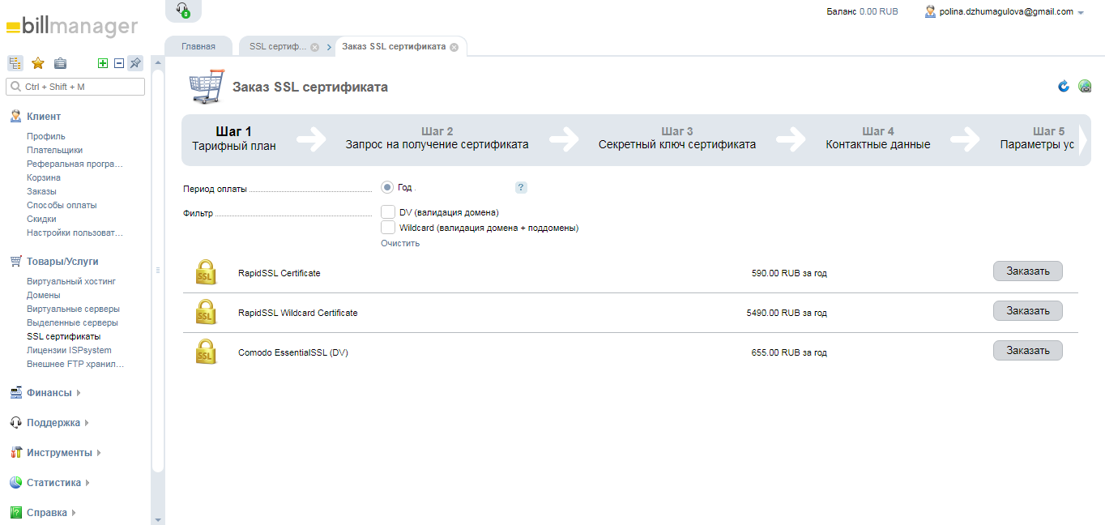
Task: Select the Заказ SSL сертификата tab
Action: [x=394, y=46]
